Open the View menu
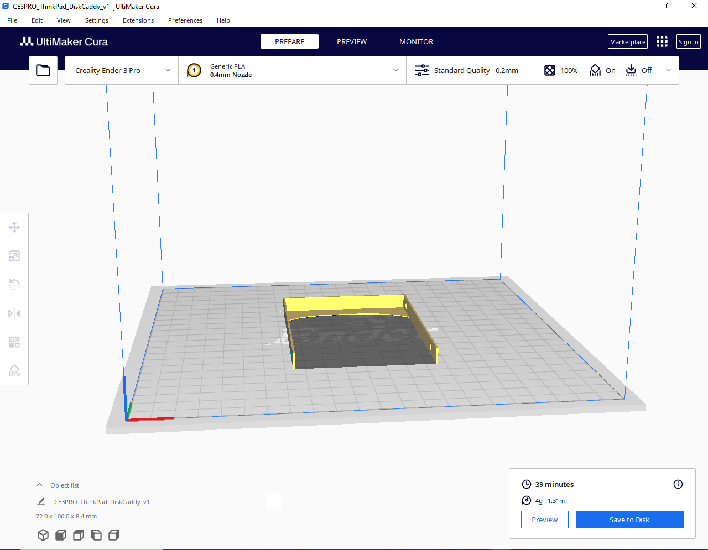 [64, 20]
